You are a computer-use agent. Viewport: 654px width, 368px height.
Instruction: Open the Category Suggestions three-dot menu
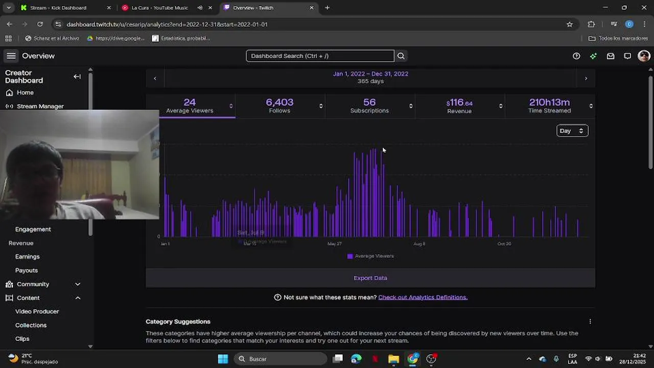590,321
